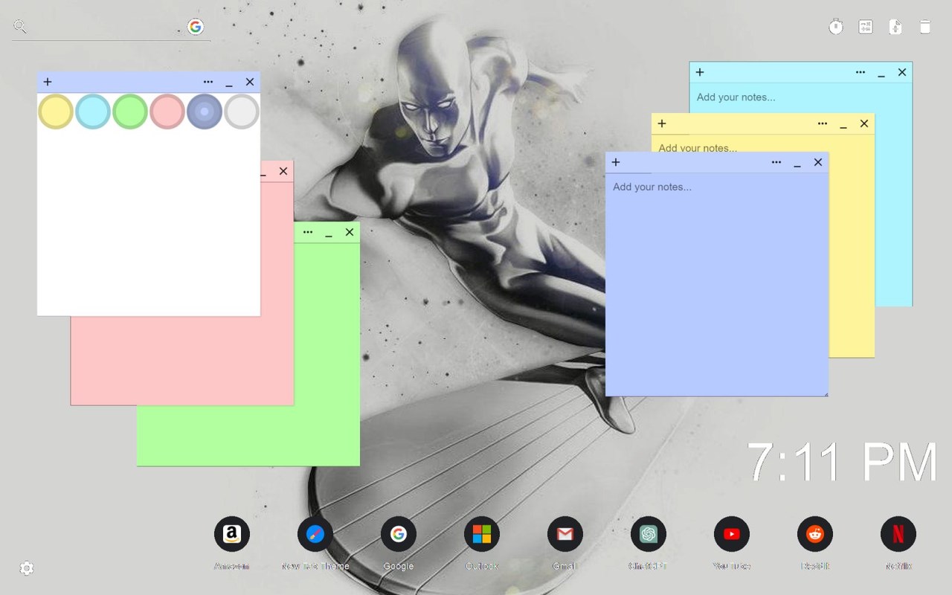Viewport: 952px width, 595px height.
Task: Click the magnifier search icon
Action: pos(20,27)
